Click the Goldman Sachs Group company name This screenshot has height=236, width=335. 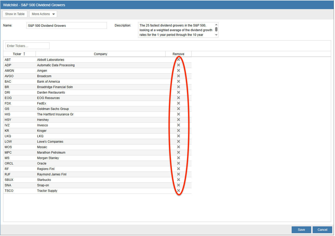coord(53,109)
